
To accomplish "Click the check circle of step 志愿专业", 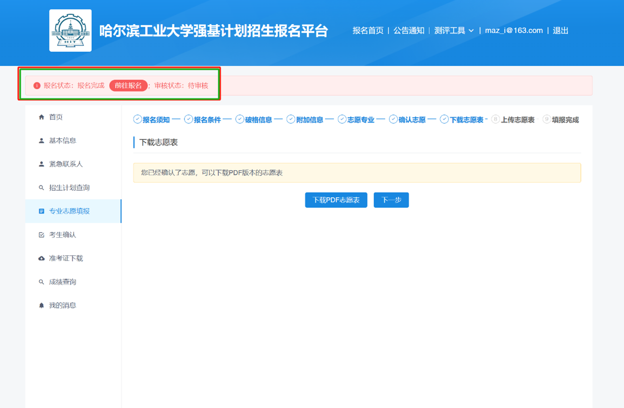I will [342, 119].
